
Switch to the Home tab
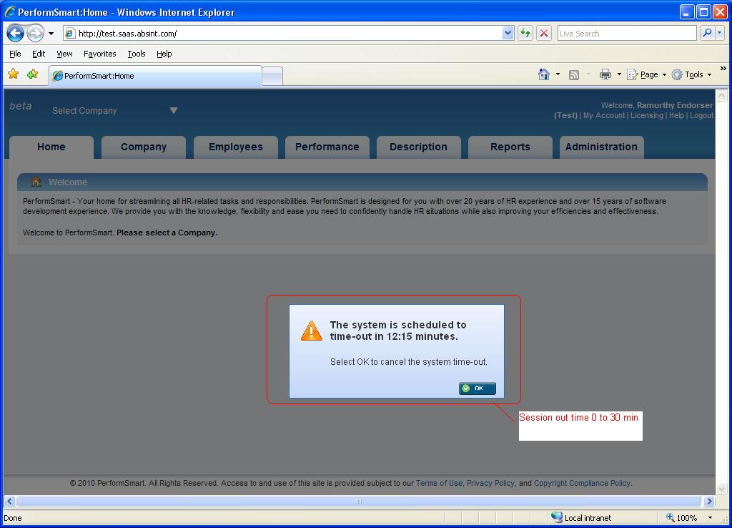pos(51,147)
